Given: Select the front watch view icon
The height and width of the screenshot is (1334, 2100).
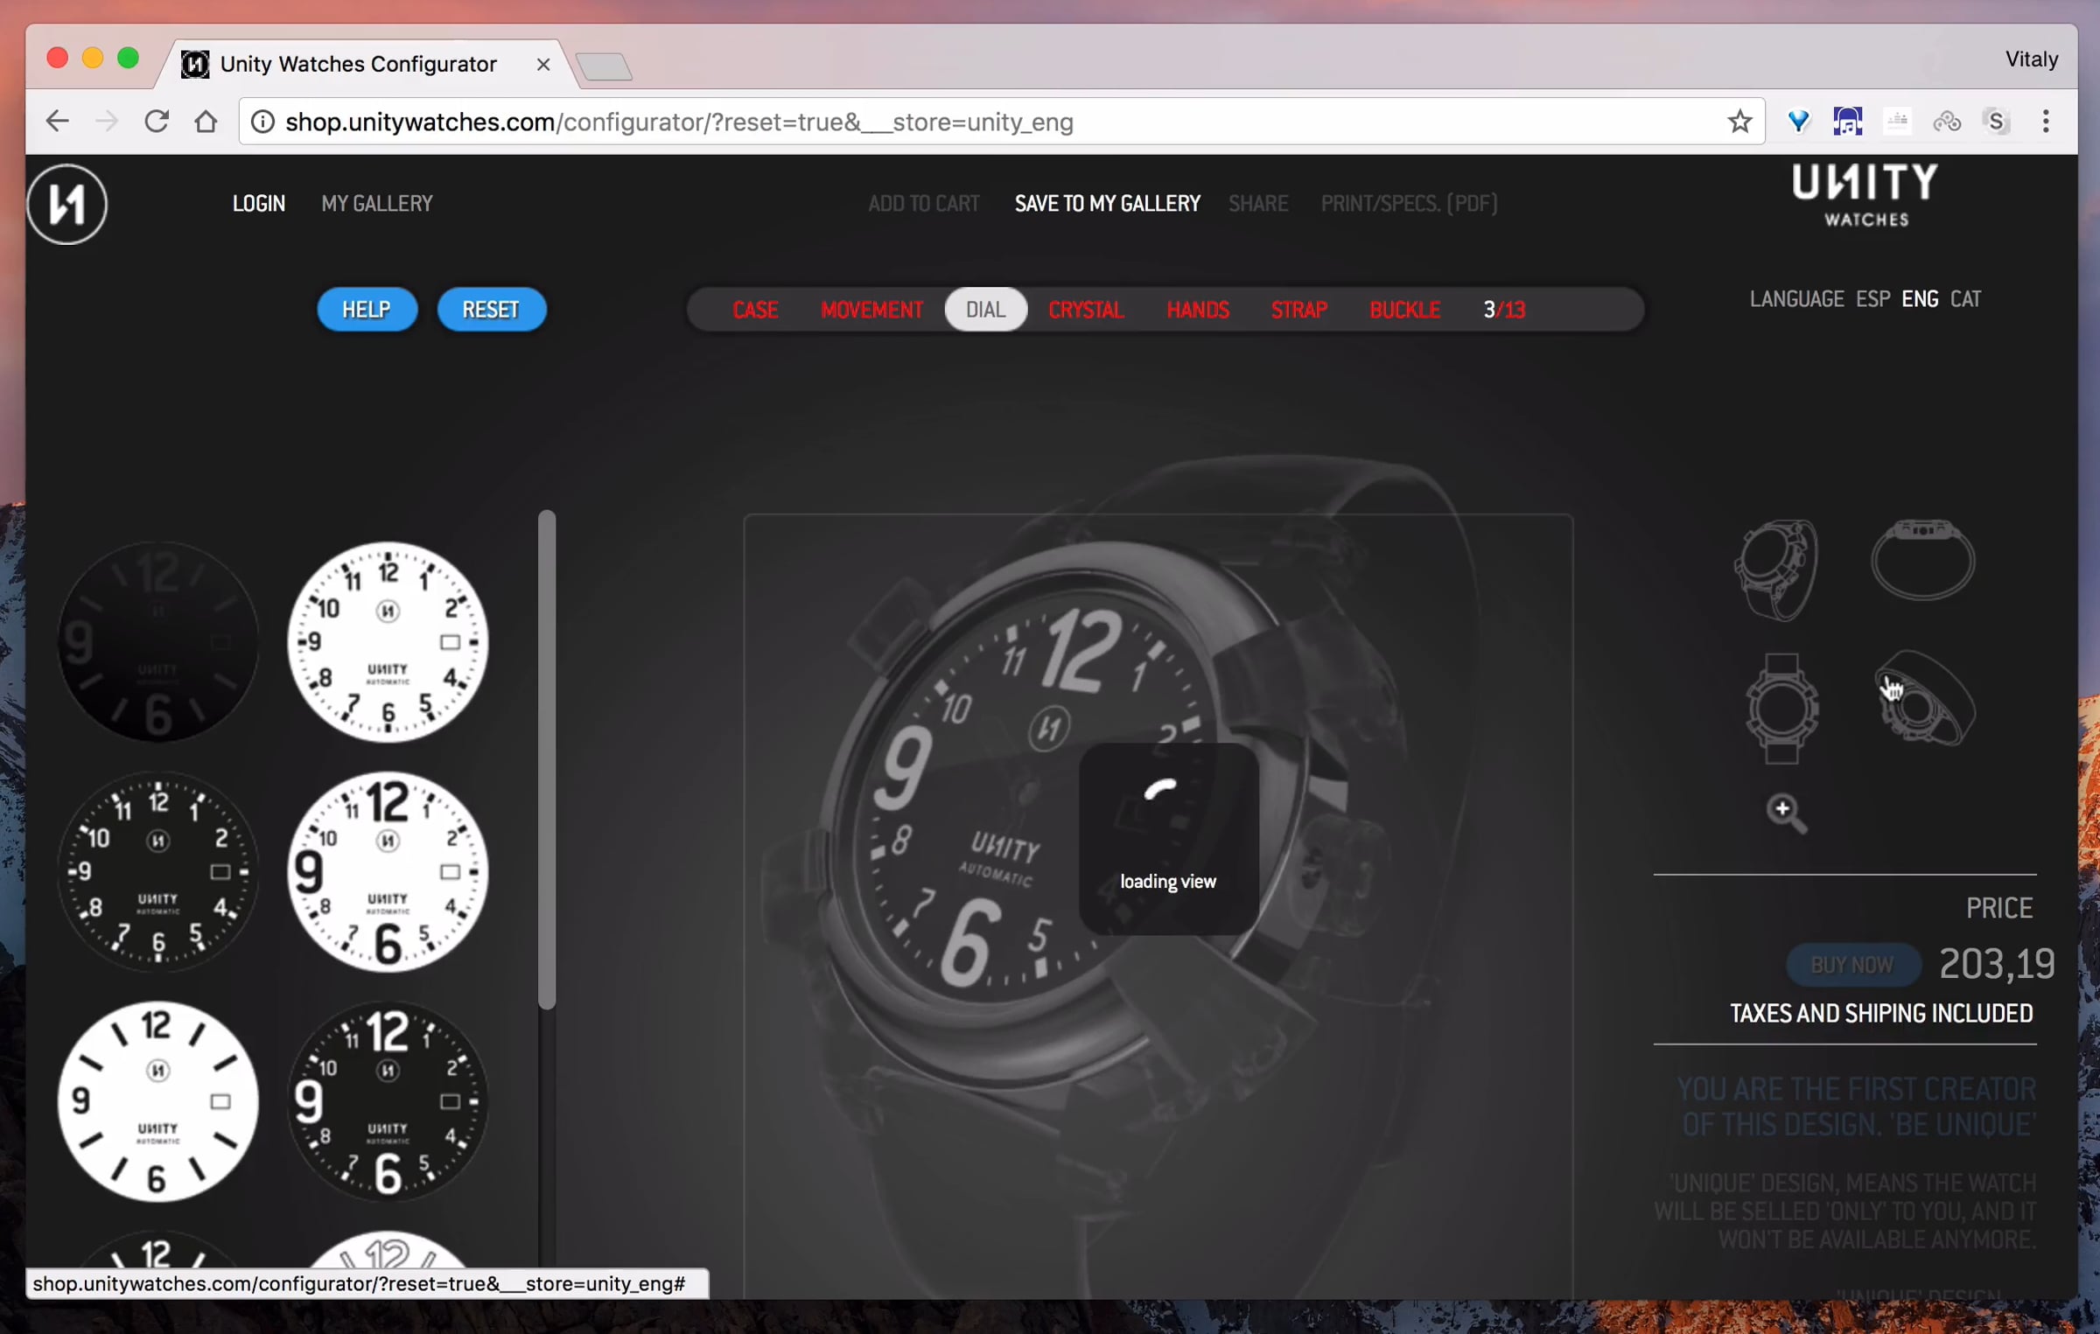Looking at the screenshot, I should click(x=1781, y=709).
